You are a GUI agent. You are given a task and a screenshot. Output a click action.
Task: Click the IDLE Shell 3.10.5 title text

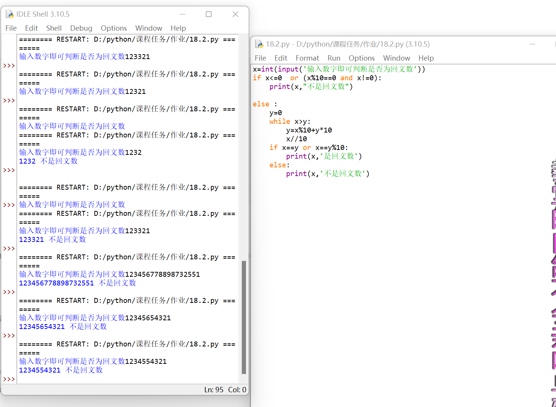pos(43,14)
